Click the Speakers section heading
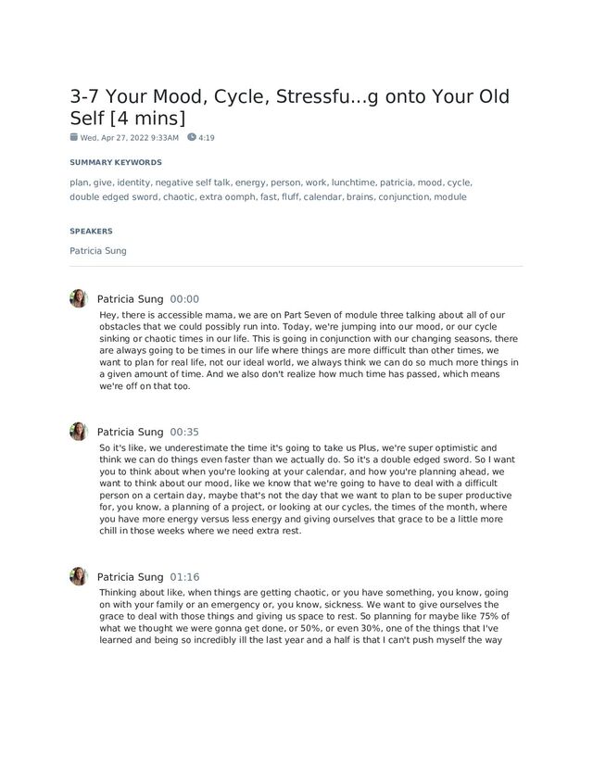The height and width of the screenshot is (767, 593). point(91,231)
